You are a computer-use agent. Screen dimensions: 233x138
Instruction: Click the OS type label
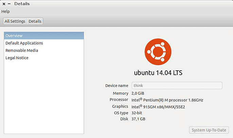coord(121,113)
